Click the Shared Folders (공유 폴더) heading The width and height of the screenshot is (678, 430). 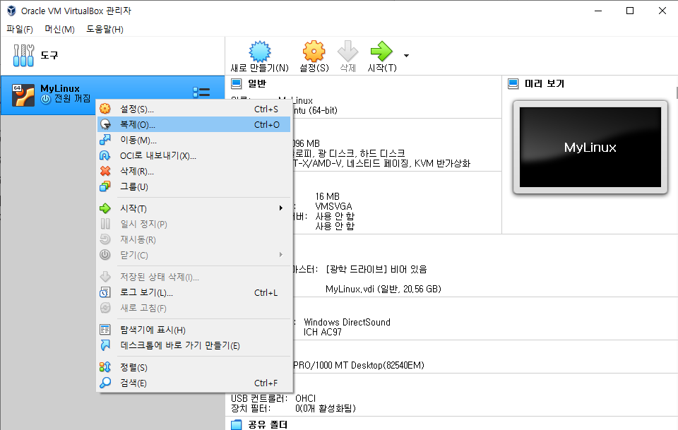tap(267, 425)
